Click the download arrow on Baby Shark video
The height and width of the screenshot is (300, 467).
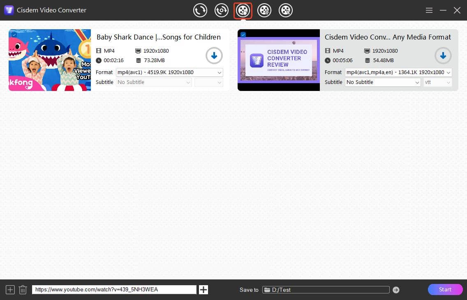point(214,56)
